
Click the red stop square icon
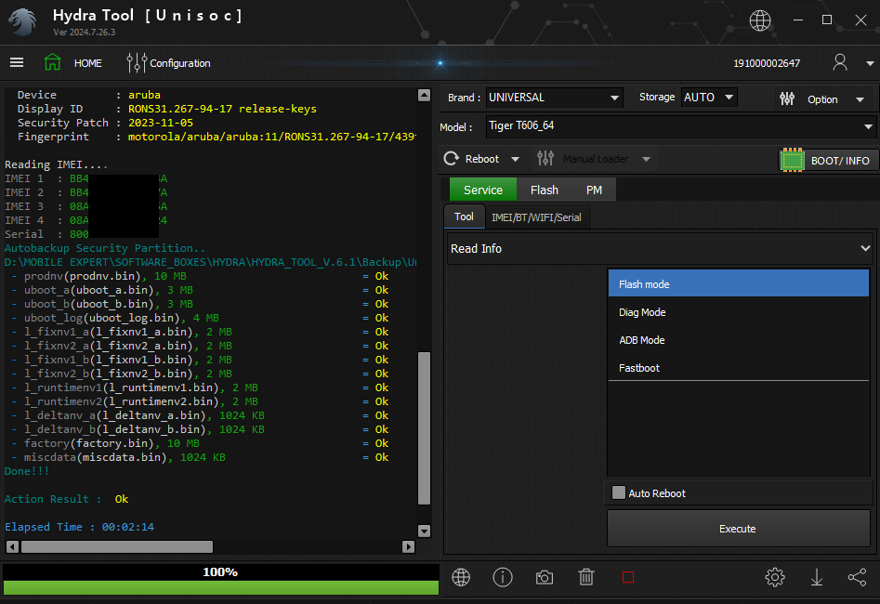[x=628, y=577]
